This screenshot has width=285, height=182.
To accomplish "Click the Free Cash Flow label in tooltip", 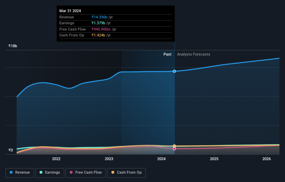I will tap(73, 29).
